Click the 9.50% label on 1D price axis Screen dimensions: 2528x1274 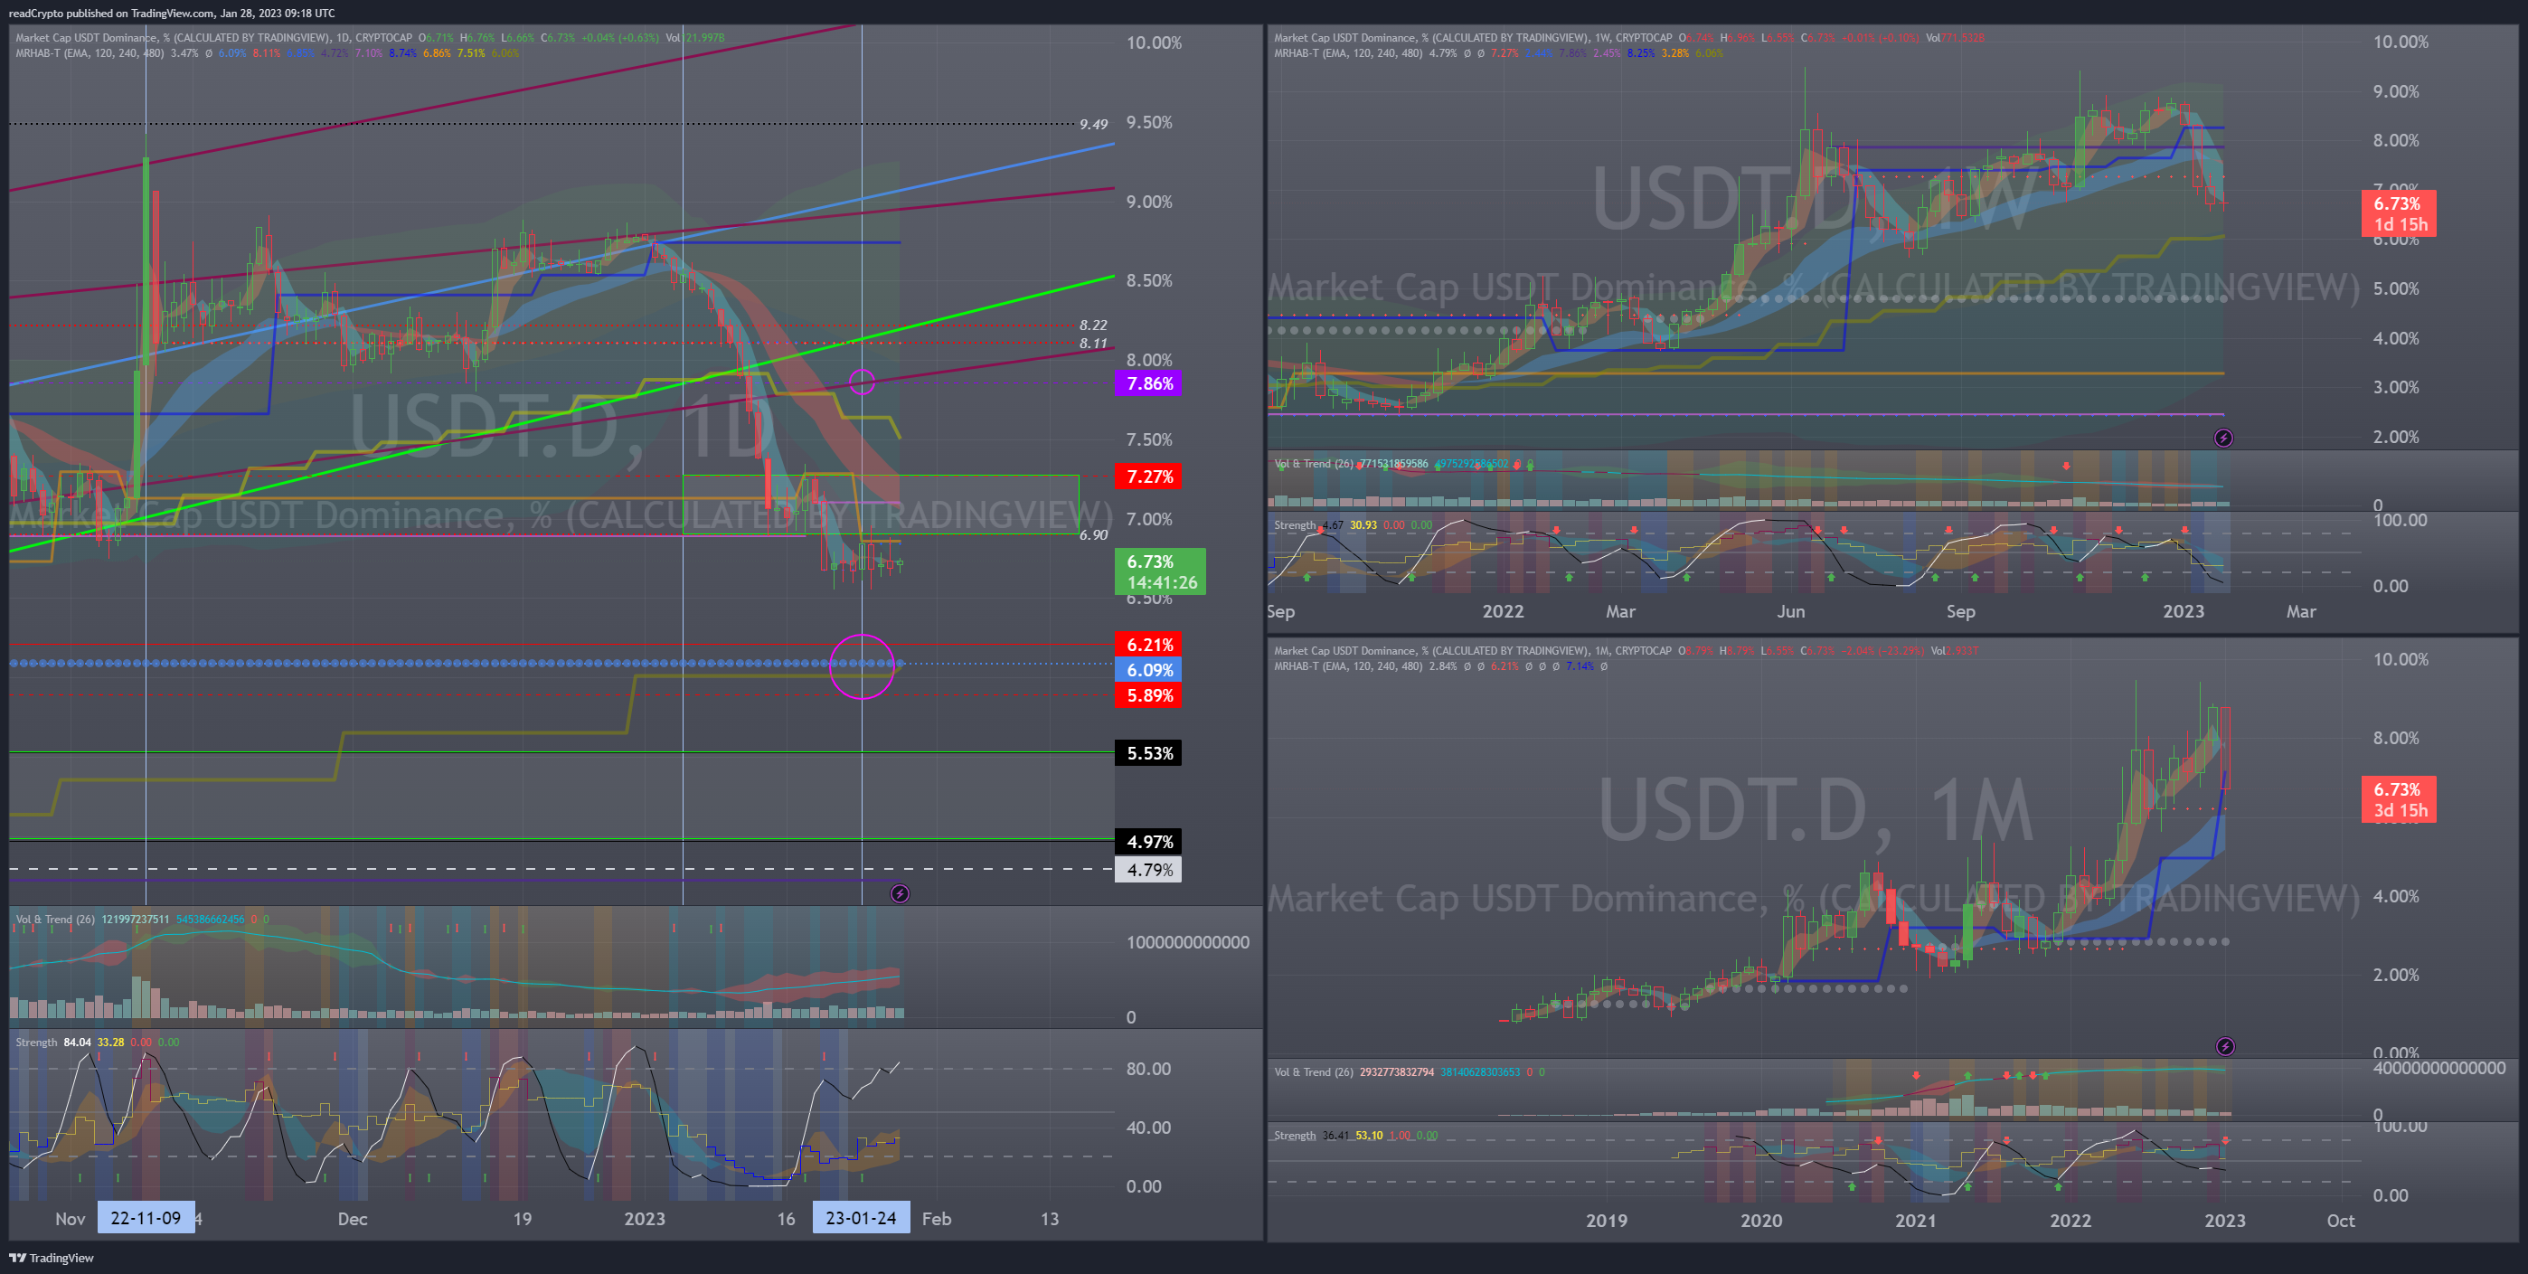point(1149,123)
